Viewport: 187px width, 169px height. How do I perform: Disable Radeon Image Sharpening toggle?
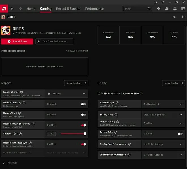click(x=84, y=125)
